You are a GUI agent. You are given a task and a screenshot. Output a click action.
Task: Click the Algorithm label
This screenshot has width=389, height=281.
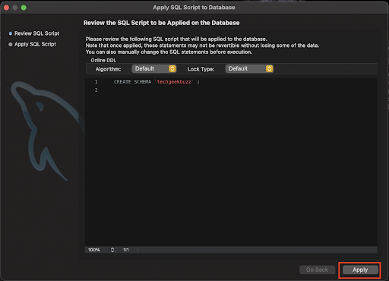pyautogui.click(x=108, y=69)
